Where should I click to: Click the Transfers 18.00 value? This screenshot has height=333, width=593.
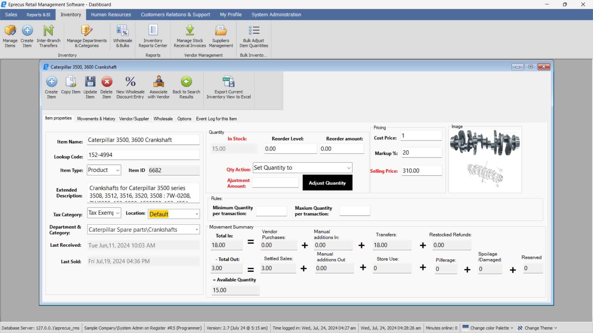click(392, 245)
